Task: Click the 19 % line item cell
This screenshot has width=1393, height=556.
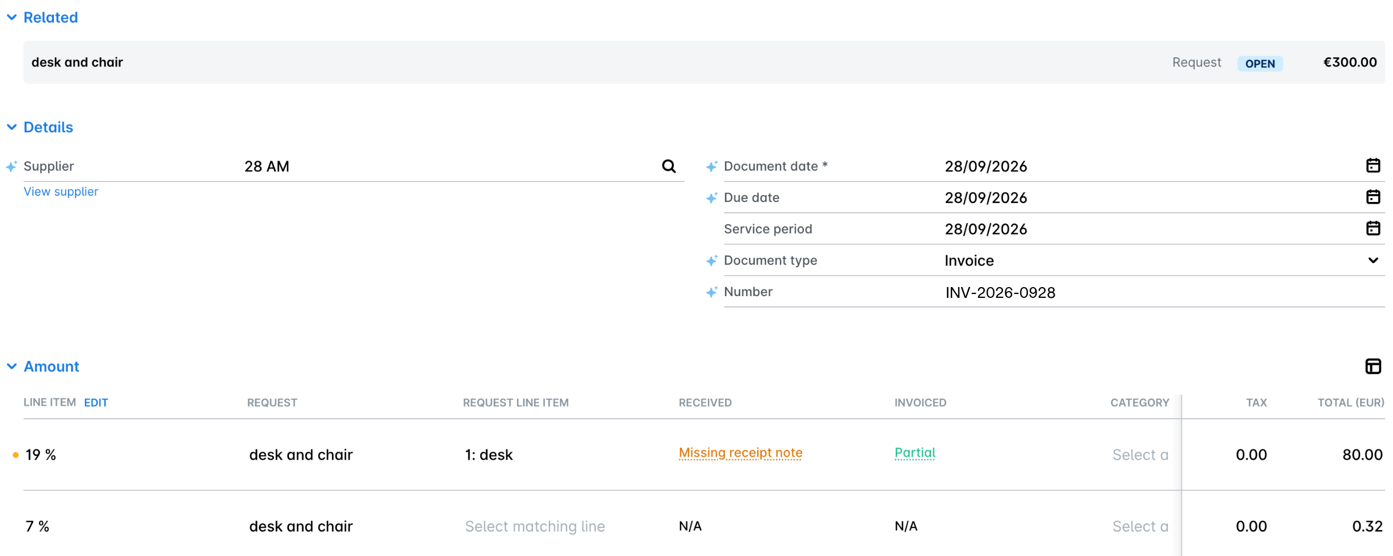Action: tap(41, 454)
